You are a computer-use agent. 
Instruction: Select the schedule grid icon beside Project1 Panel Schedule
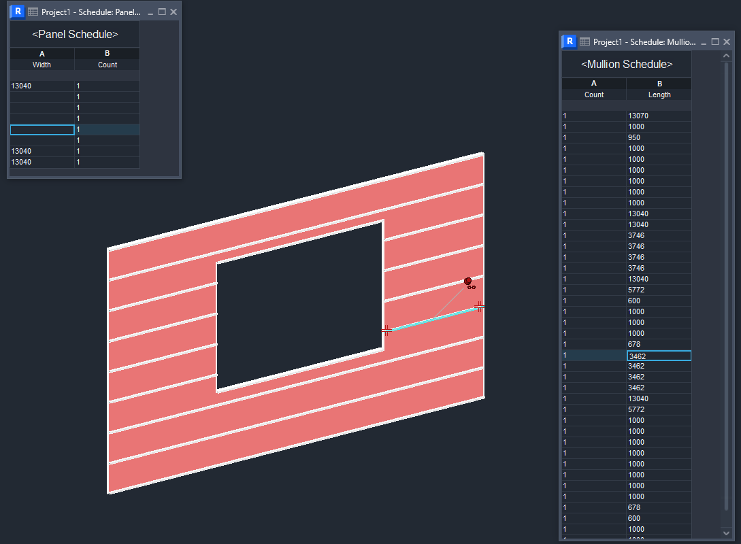pos(33,11)
